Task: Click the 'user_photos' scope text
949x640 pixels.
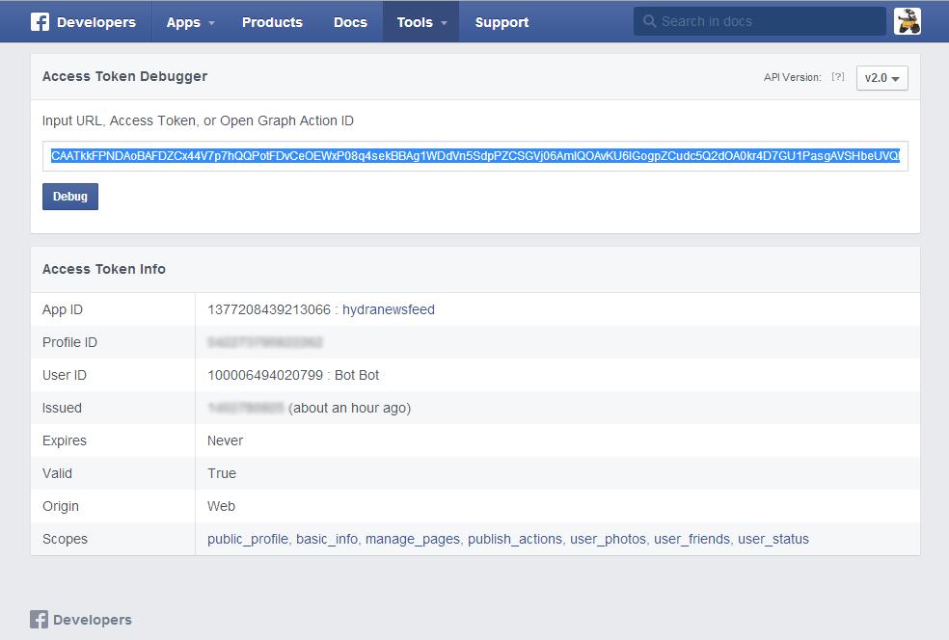Action: tap(609, 539)
